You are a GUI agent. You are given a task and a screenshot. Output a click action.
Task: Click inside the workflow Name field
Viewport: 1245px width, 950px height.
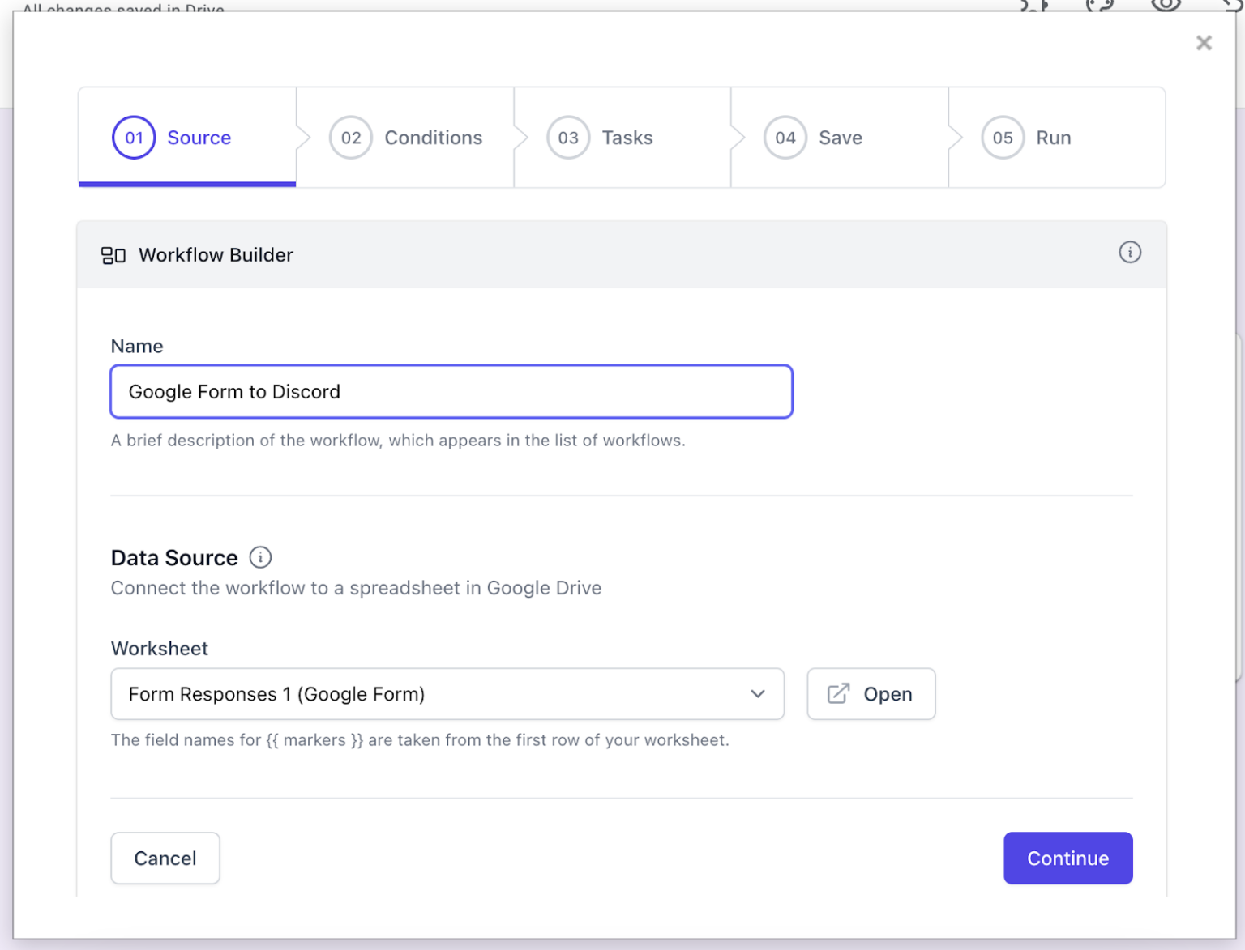[451, 391]
